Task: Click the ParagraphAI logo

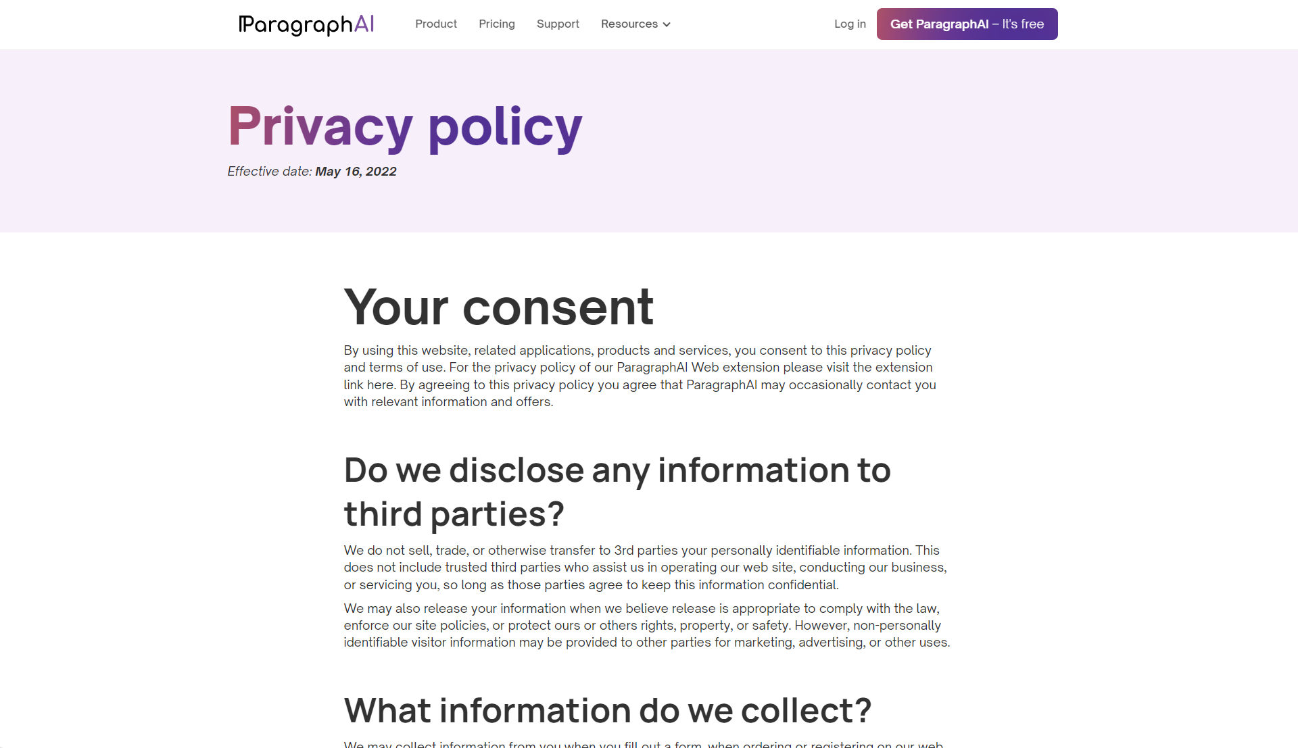Action: [x=306, y=24]
